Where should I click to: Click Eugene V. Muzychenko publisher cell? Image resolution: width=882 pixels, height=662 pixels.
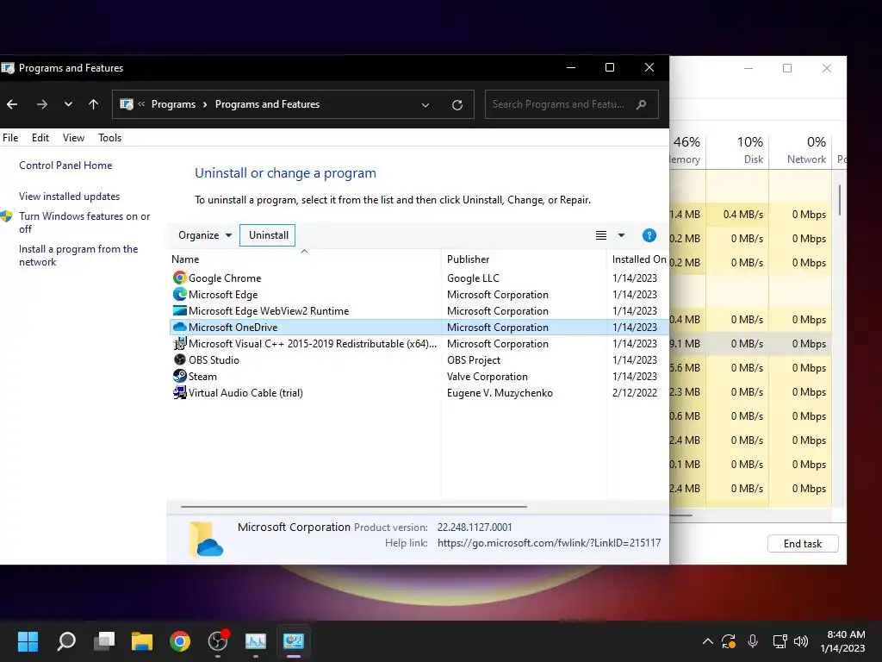[500, 393]
